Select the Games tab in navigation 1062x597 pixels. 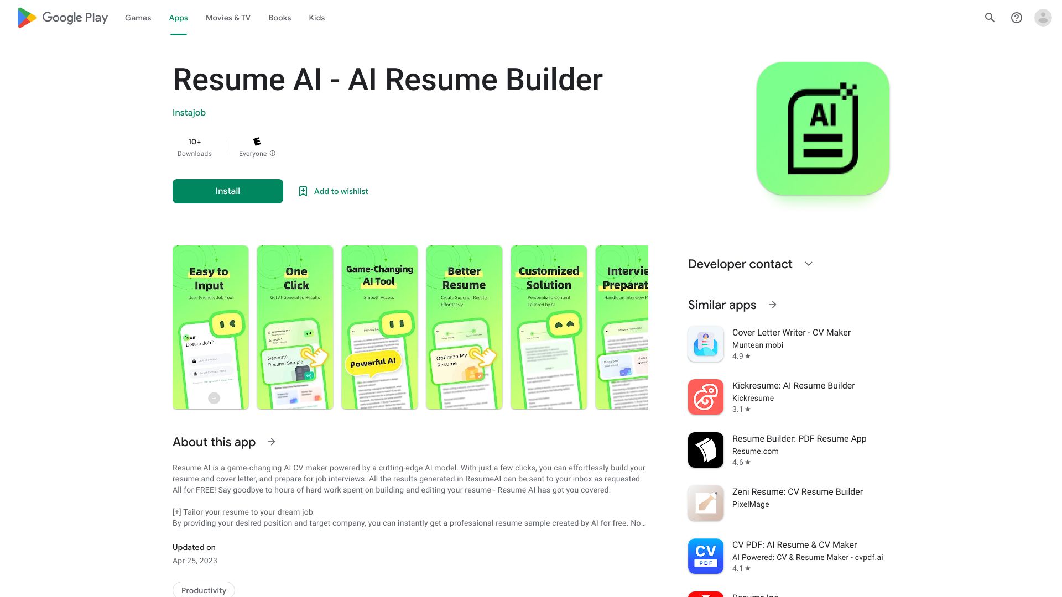pyautogui.click(x=137, y=18)
